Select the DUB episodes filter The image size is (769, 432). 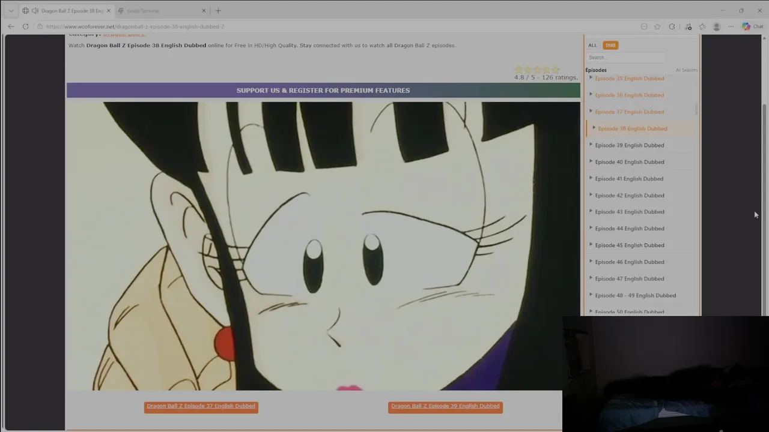(x=610, y=45)
